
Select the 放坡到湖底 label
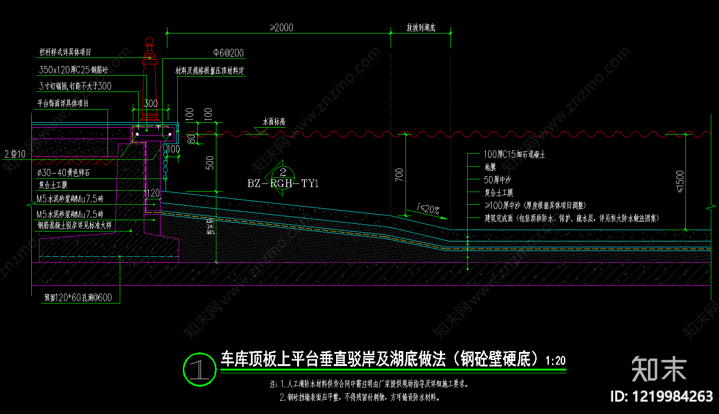(421, 28)
